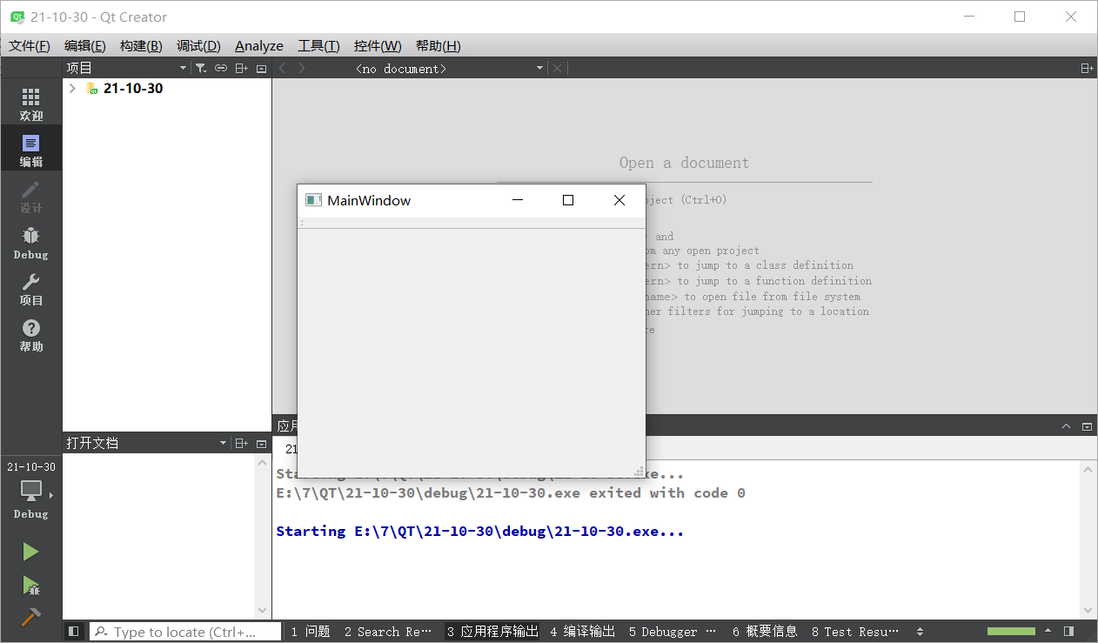Show the 3 应用程序输出 pane
The width and height of the screenshot is (1098, 643).
coord(493,632)
